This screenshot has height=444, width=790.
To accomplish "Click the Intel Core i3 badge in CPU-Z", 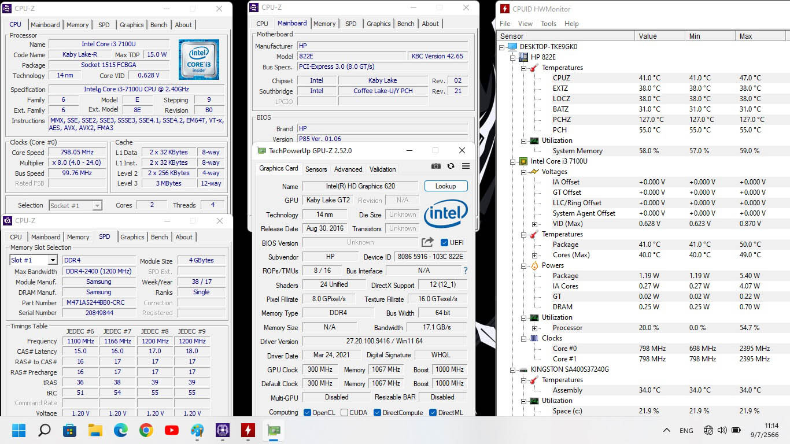I will coord(199,60).
